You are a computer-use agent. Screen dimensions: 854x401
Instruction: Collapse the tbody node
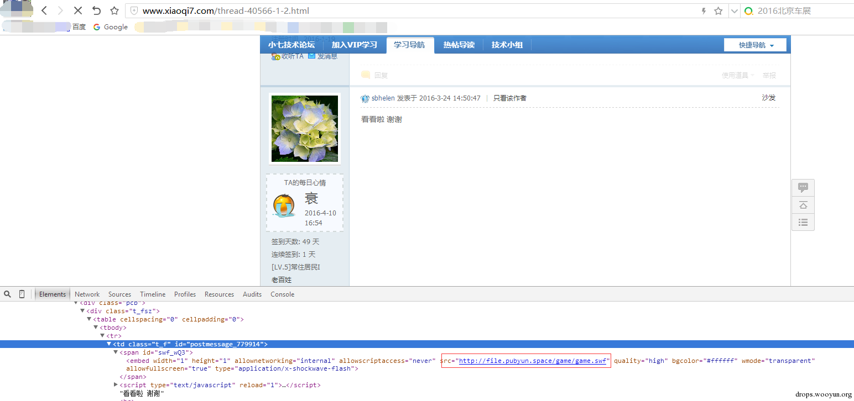click(x=96, y=328)
